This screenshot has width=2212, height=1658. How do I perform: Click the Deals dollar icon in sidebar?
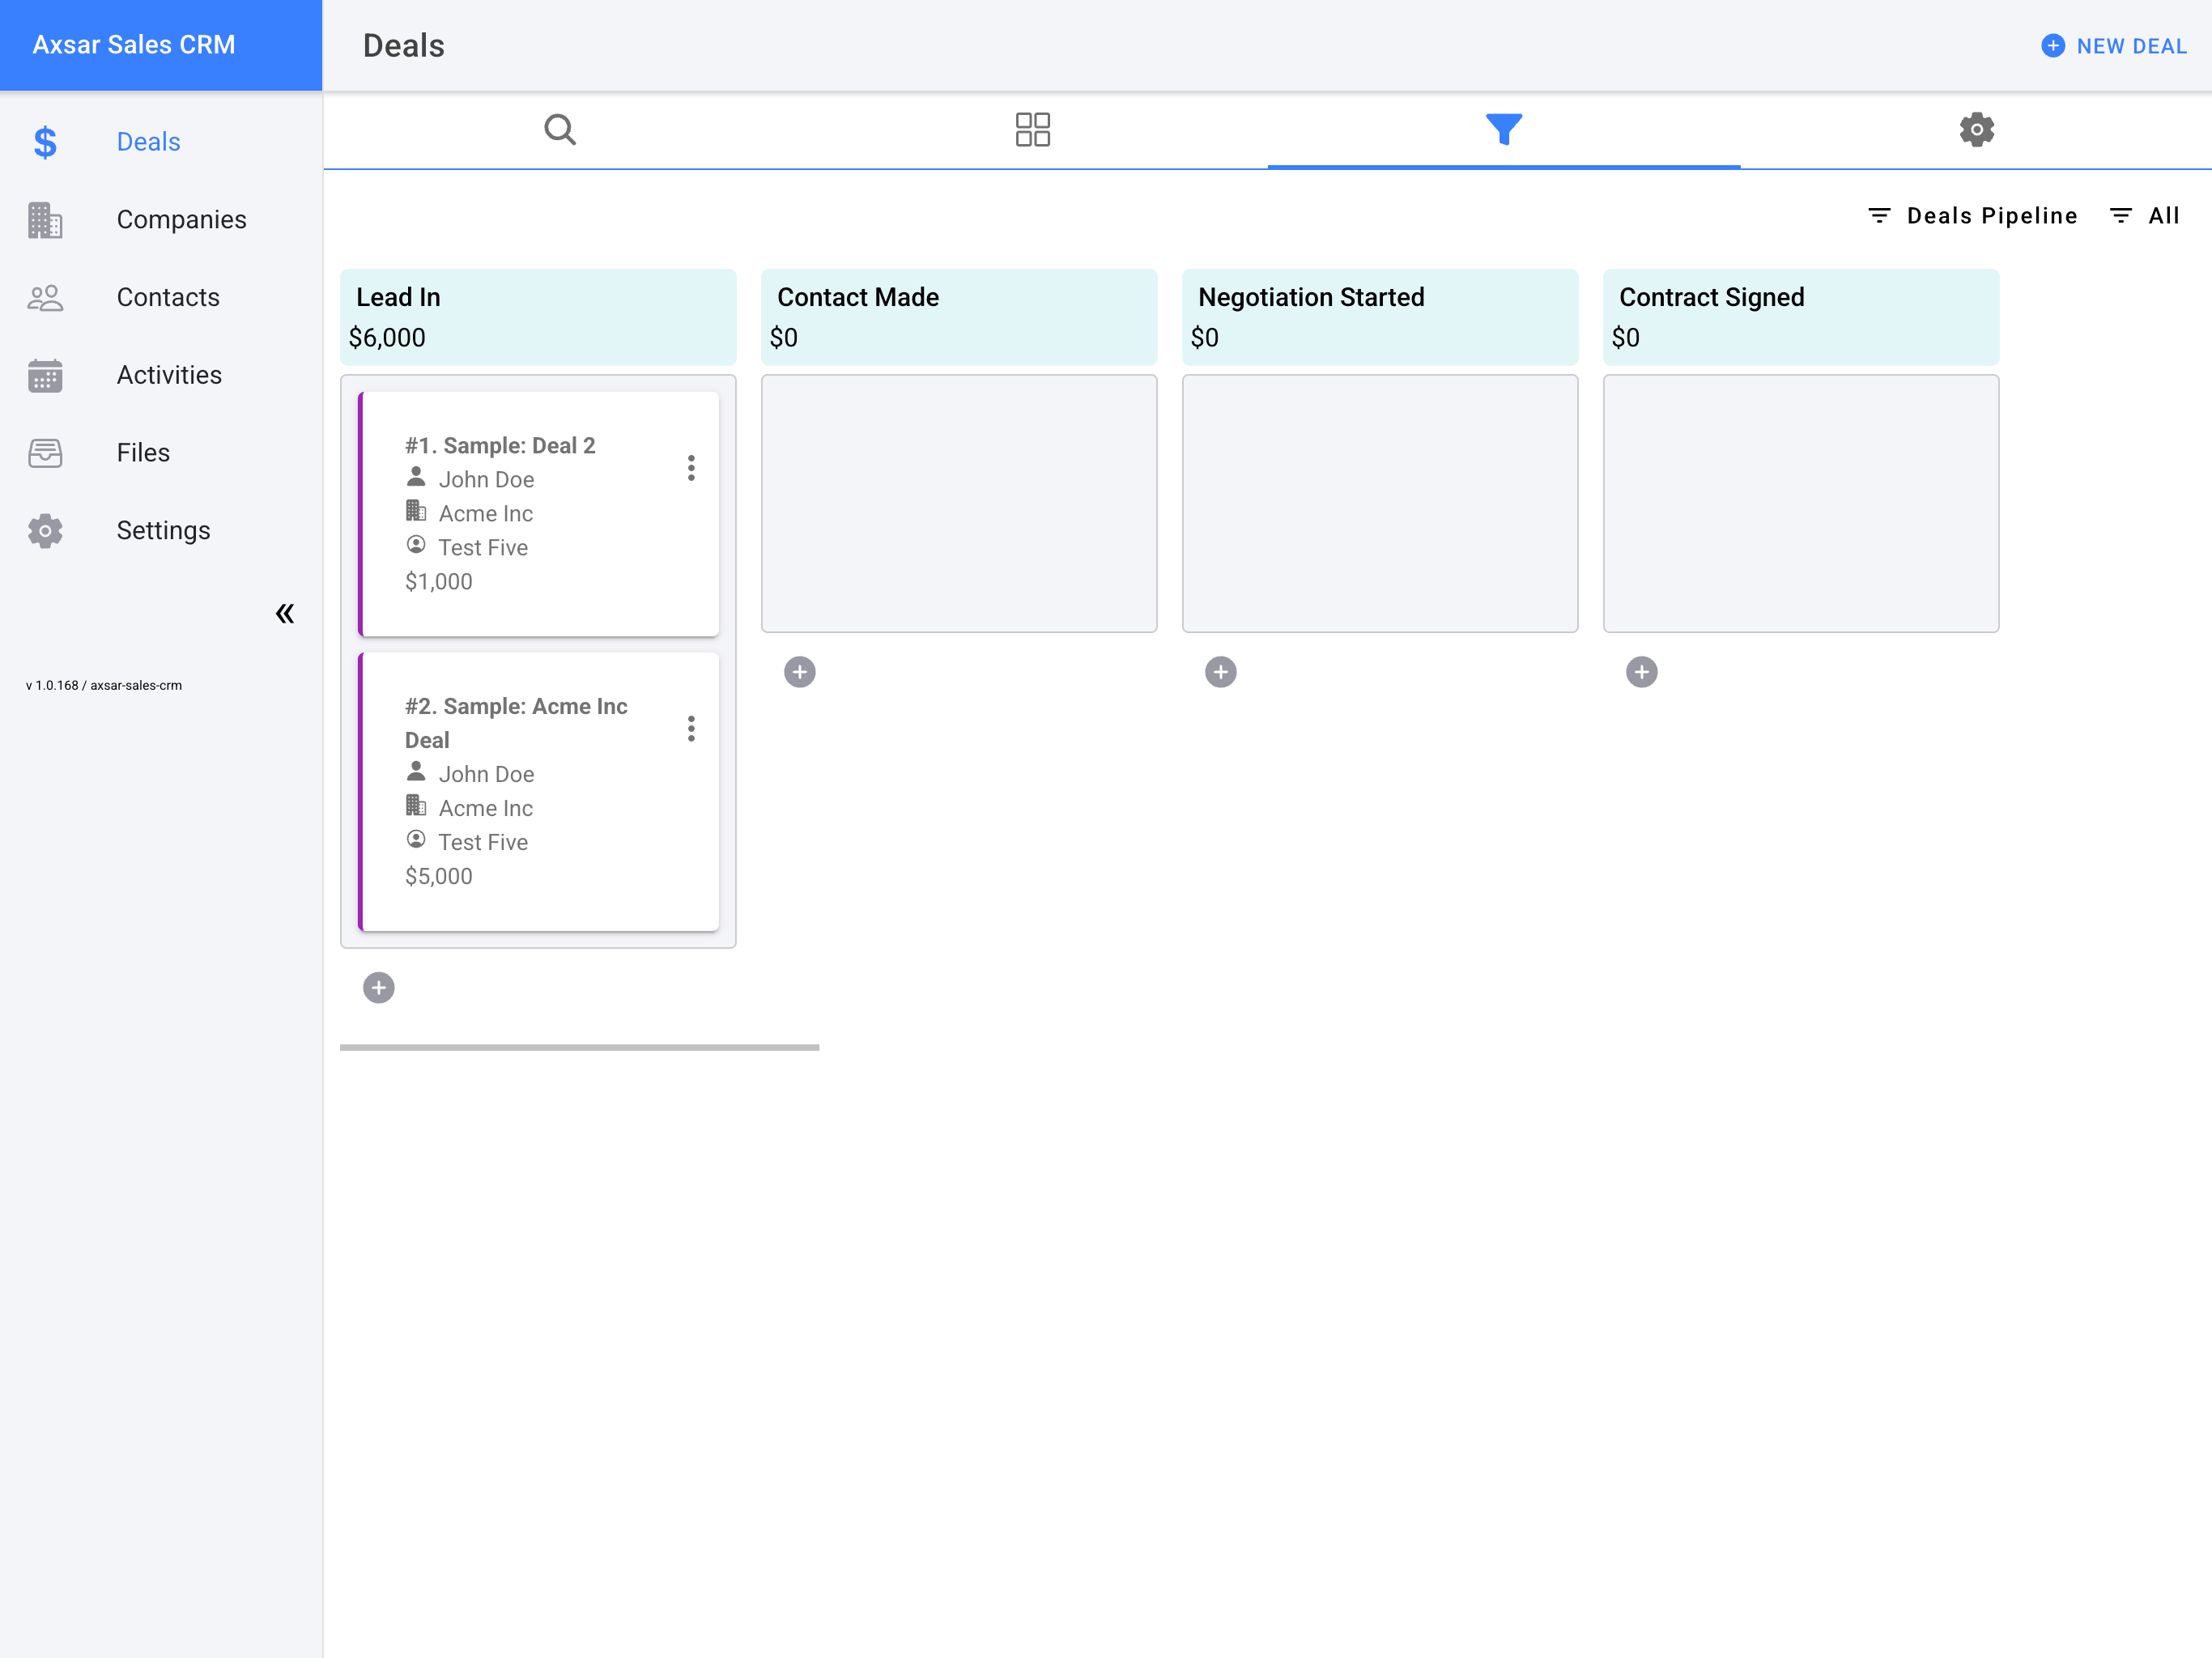45,142
